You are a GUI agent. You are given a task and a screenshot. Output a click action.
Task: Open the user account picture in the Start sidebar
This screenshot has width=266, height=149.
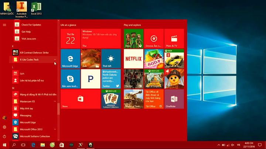[4, 118]
